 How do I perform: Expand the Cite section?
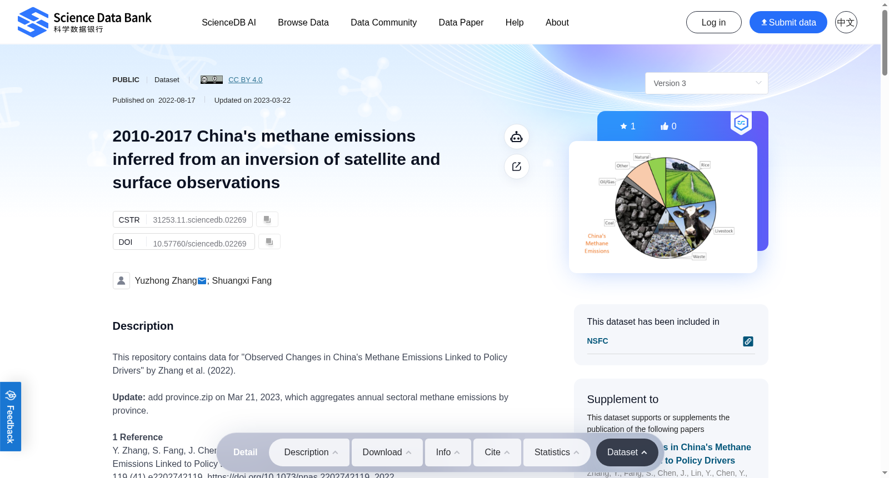pos(497,452)
